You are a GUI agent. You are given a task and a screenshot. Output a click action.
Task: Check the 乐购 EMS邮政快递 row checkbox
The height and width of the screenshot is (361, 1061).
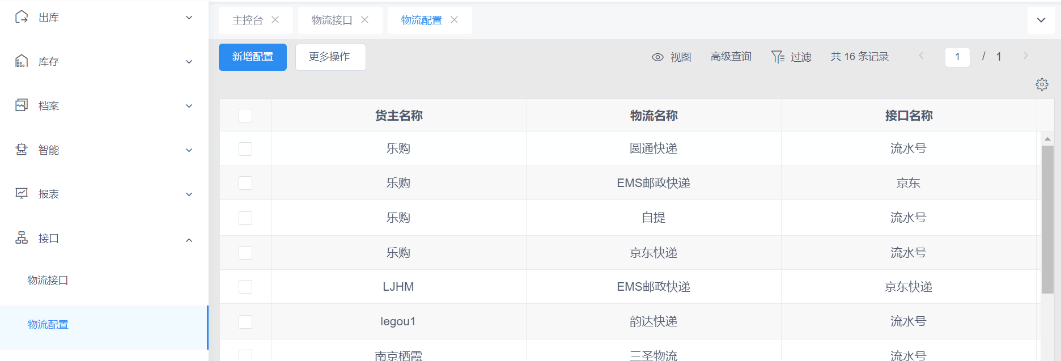[x=245, y=183]
